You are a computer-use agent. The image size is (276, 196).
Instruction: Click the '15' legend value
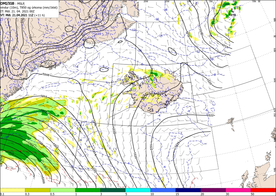pyautogui.click(x=177, y=194)
